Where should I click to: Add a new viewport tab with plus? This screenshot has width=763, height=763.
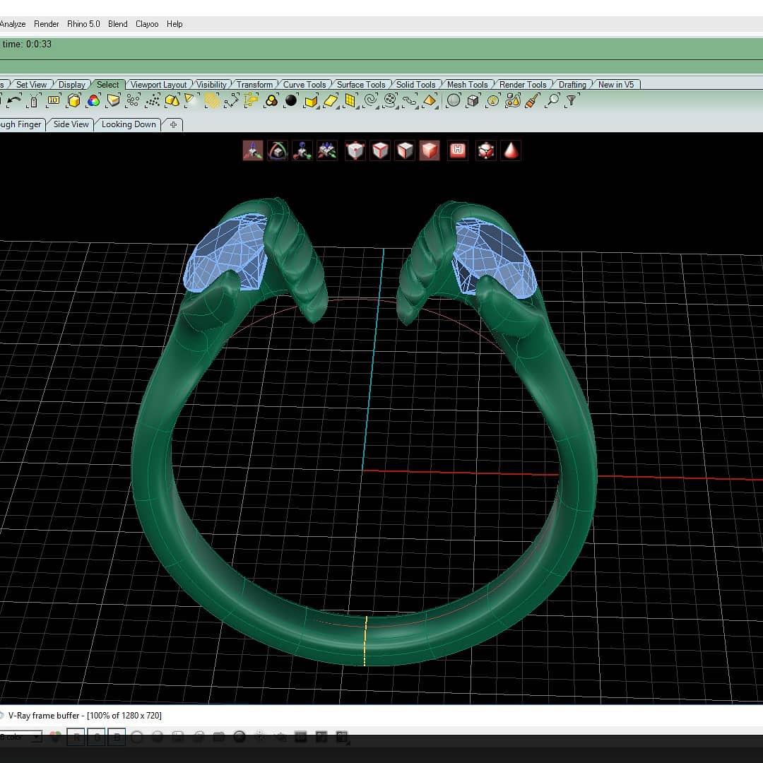pos(173,124)
